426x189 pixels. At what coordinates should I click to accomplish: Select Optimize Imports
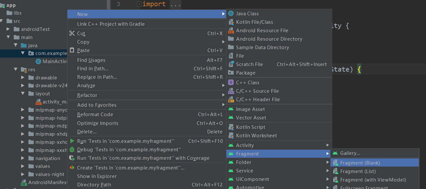pyautogui.click(x=147, y=123)
